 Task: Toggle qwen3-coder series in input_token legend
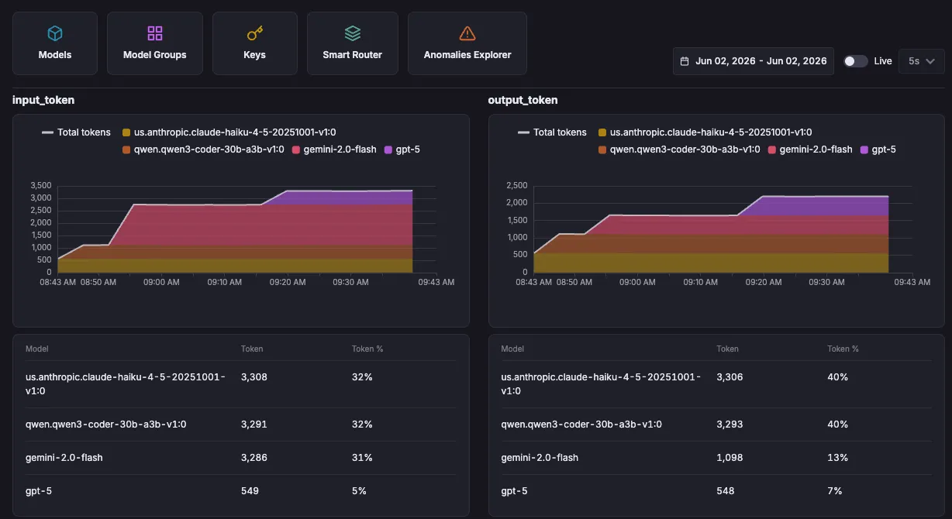pos(203,150)
